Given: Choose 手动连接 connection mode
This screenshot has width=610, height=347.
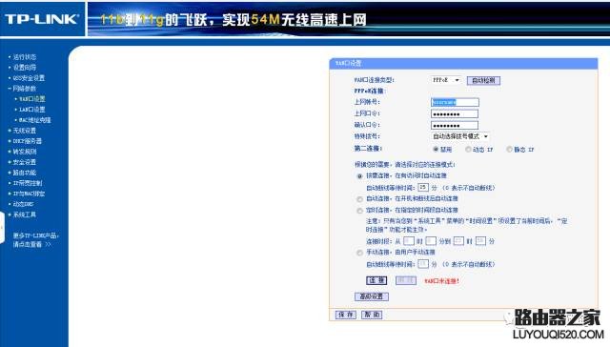Looking at the screenshot, I should (x=359, y=253).
